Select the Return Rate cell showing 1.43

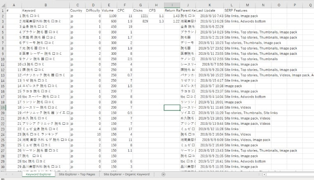172,15
